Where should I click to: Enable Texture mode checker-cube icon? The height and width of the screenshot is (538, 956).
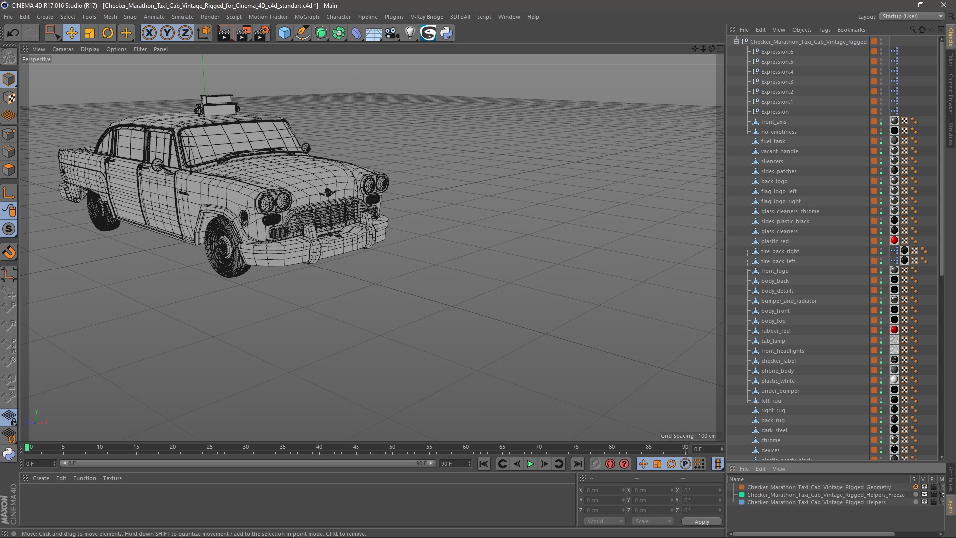pos(9,98)
